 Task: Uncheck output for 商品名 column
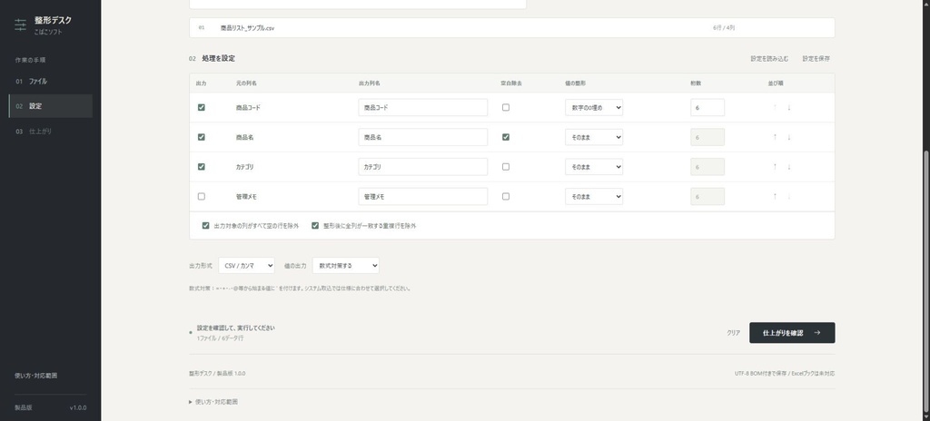pos(201,137)
